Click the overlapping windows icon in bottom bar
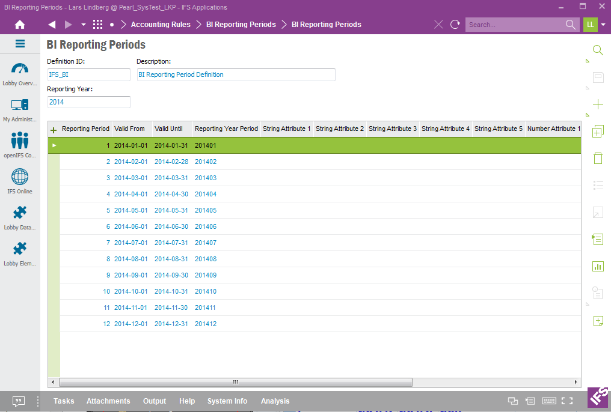 coord(513,401)
